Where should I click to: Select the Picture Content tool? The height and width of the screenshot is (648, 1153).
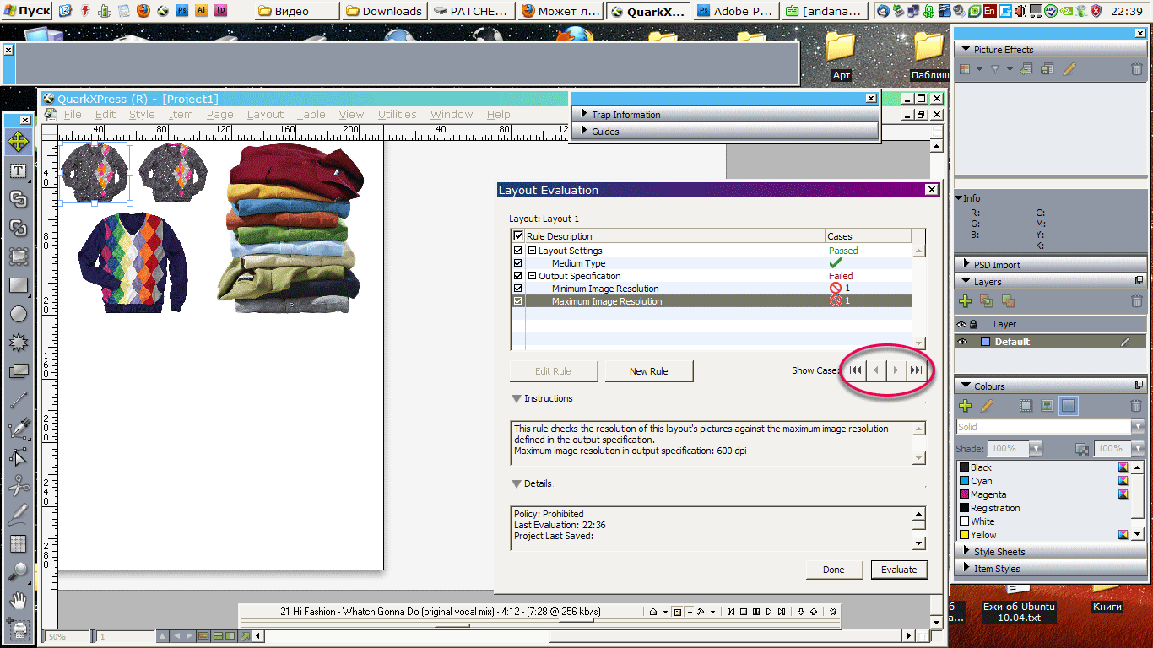18,256
